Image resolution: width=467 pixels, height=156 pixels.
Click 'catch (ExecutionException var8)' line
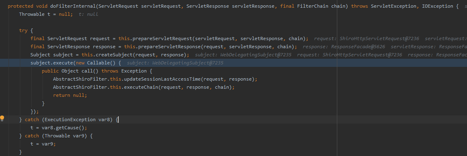(x=69, y=120)
